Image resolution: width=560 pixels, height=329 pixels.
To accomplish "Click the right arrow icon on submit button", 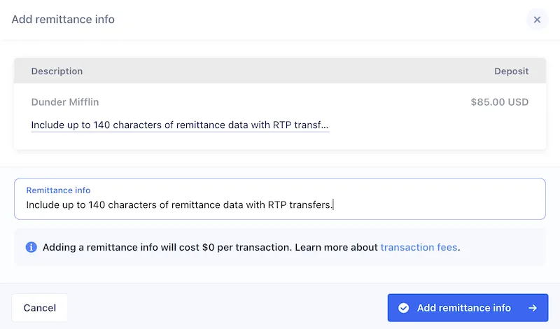I will [x=533, y=308].
